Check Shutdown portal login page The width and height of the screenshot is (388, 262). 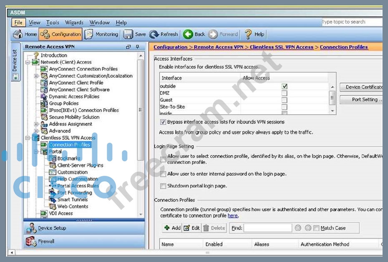coord(163,186)
